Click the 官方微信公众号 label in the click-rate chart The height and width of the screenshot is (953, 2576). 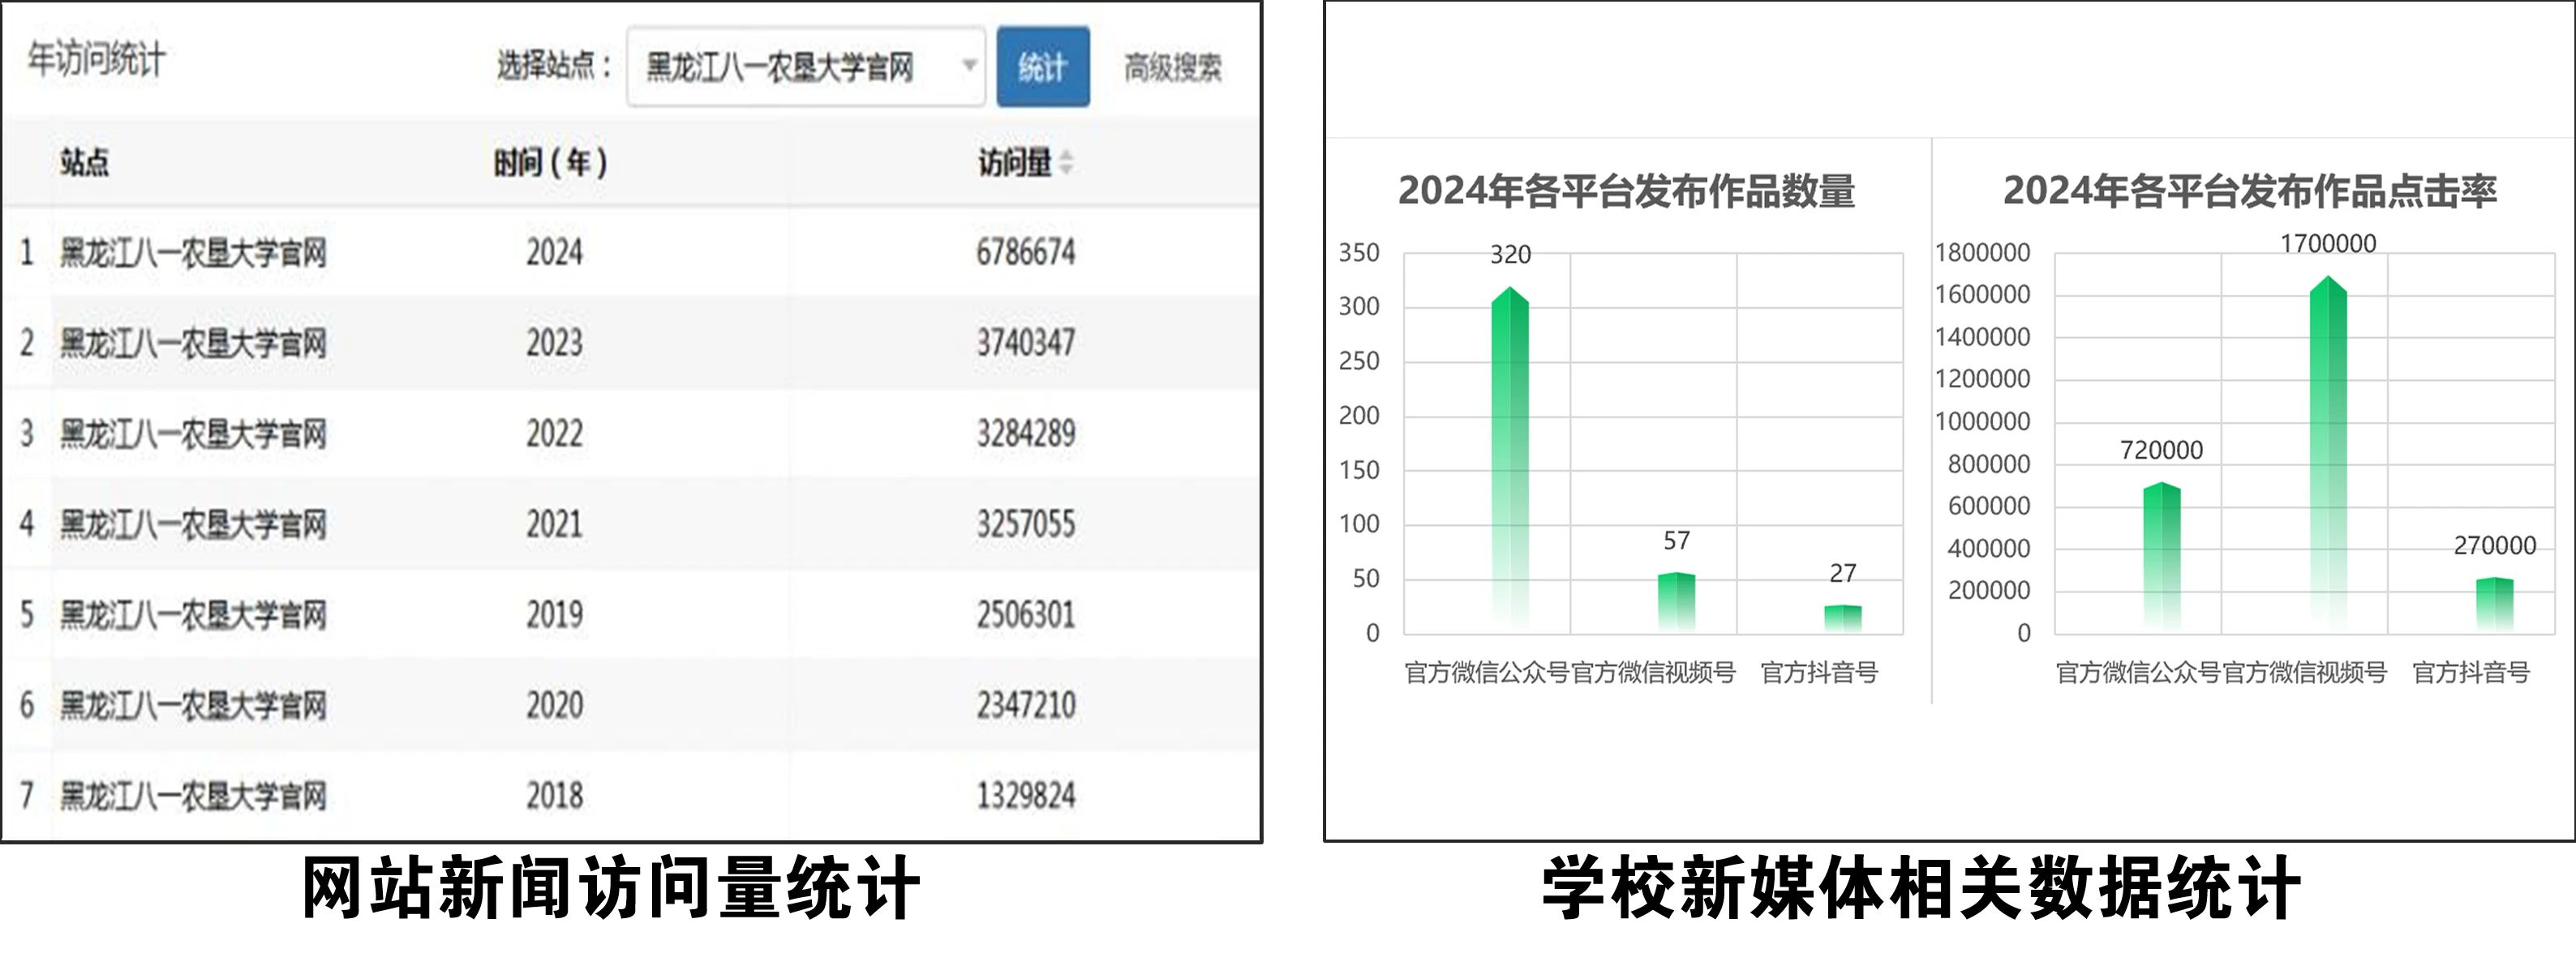pos(2138,673)
